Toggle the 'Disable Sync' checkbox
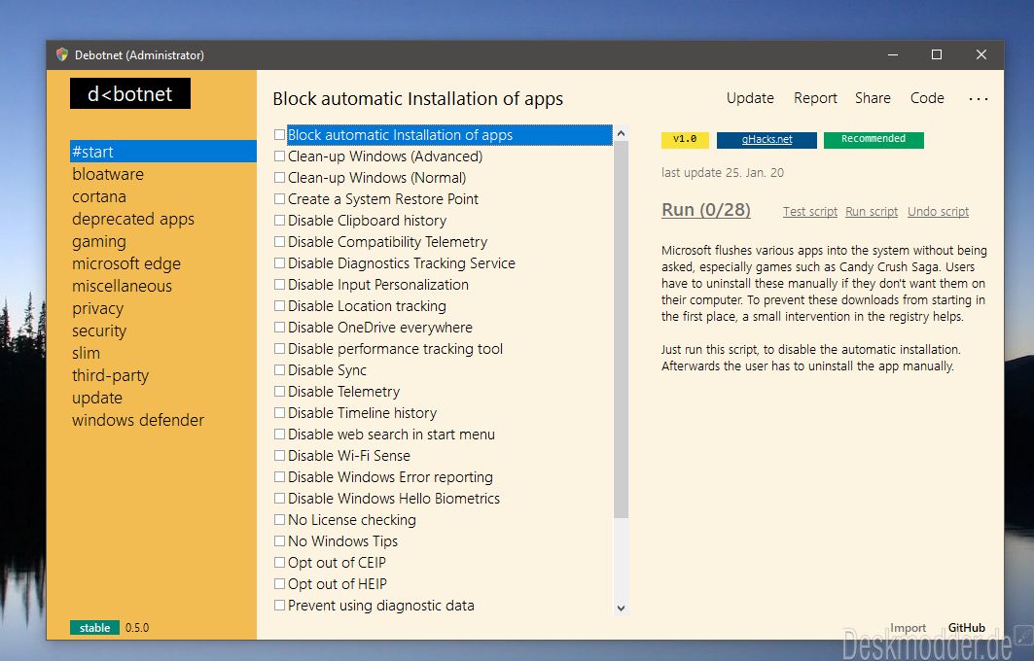1034x661 pixels. pos(279,370)
